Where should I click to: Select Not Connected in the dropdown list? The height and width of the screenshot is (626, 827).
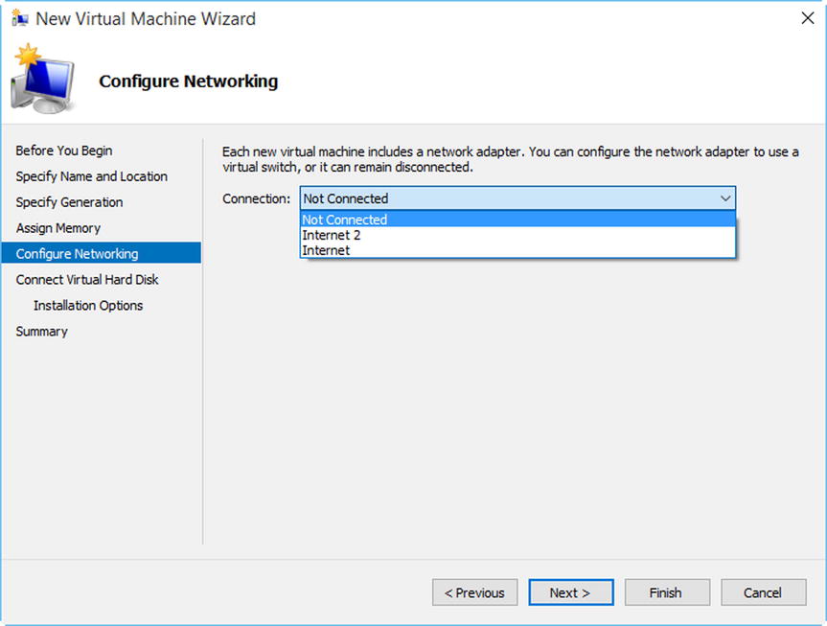pos(517,220)
